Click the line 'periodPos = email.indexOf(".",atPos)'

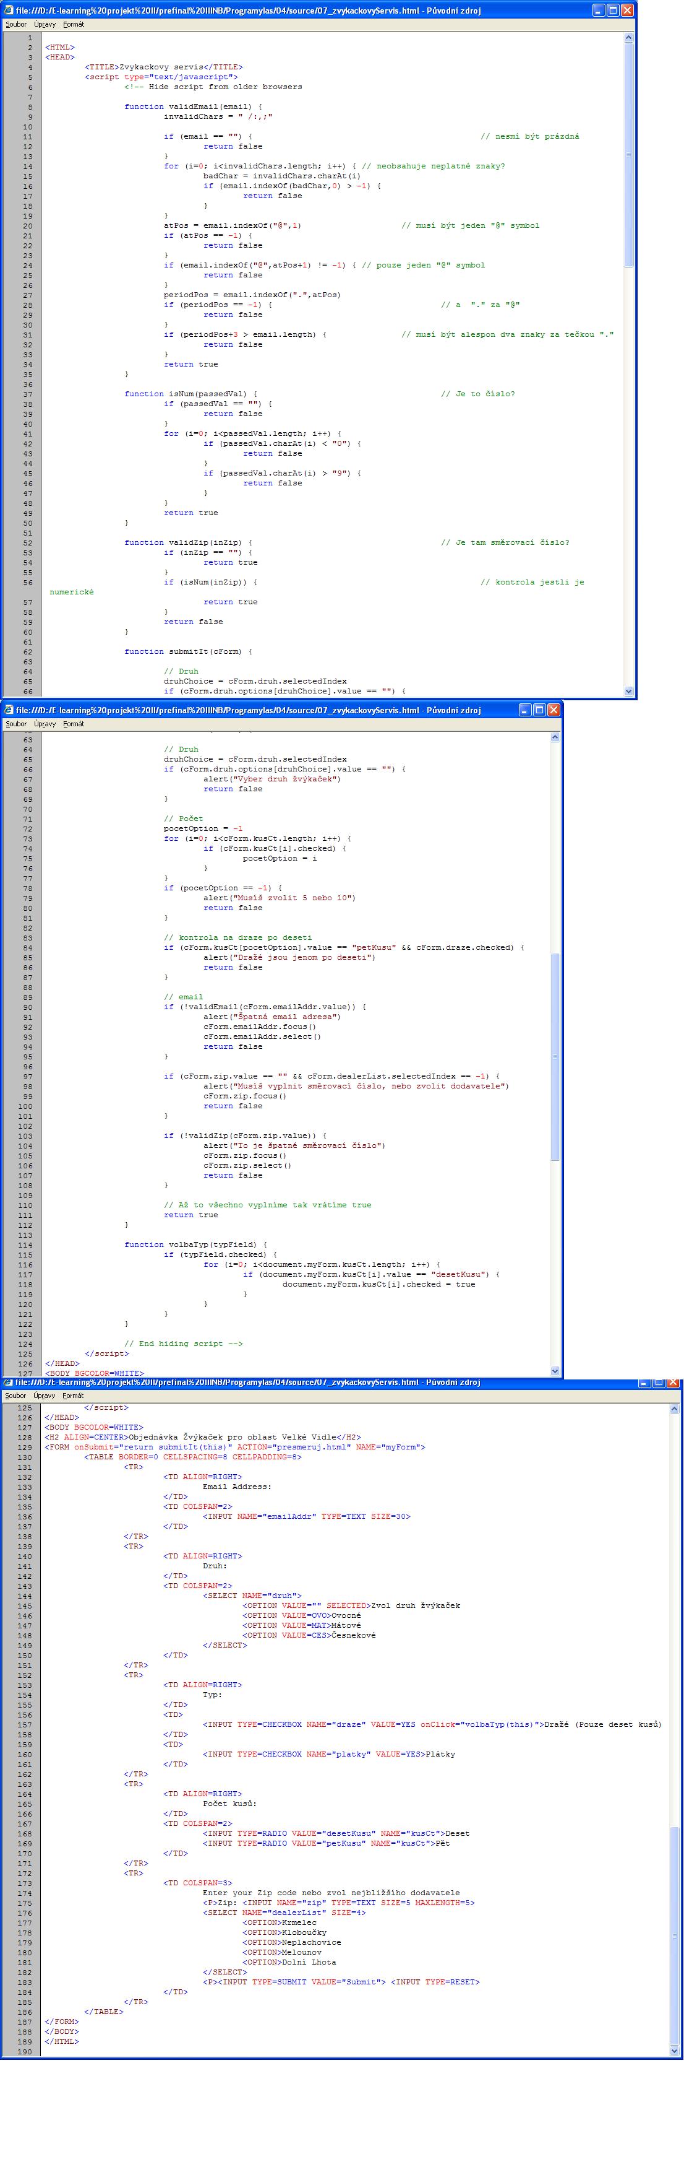point(252,295)
